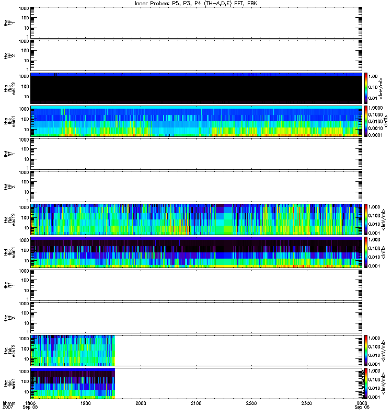Click the 'hhmm 2007' axis legend
This screenshot has width=392, height=418.
9,405
